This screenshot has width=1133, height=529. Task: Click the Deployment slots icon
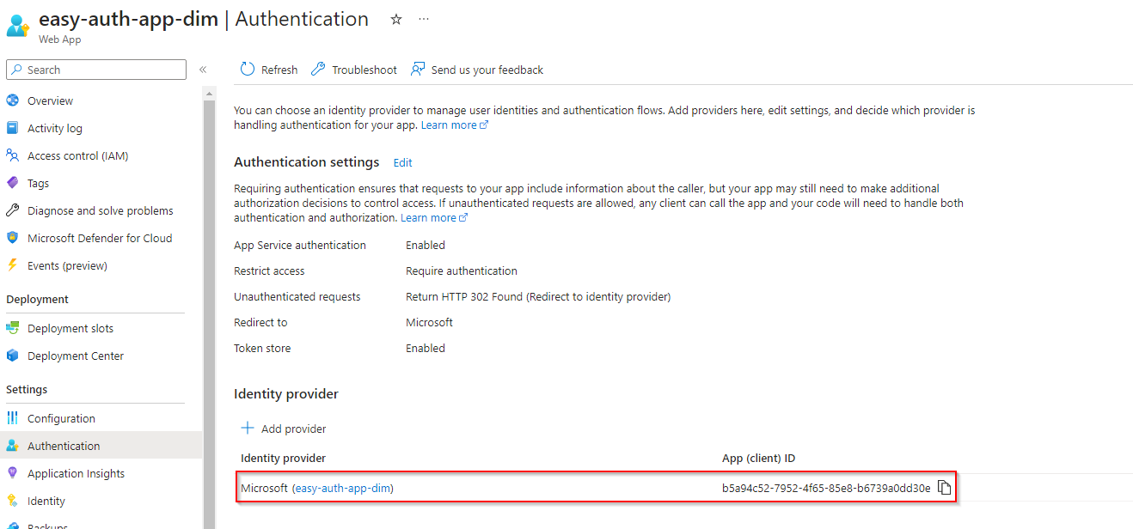pyautogui.click(x=12, y=328)
